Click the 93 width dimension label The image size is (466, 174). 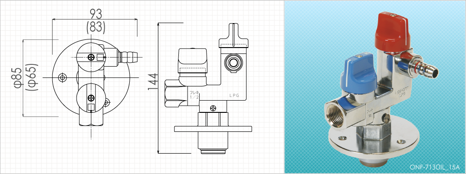[96, 14]
